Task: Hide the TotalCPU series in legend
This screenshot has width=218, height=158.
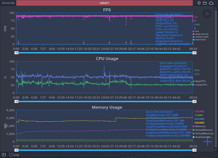Action: click(x=200, y=85)
